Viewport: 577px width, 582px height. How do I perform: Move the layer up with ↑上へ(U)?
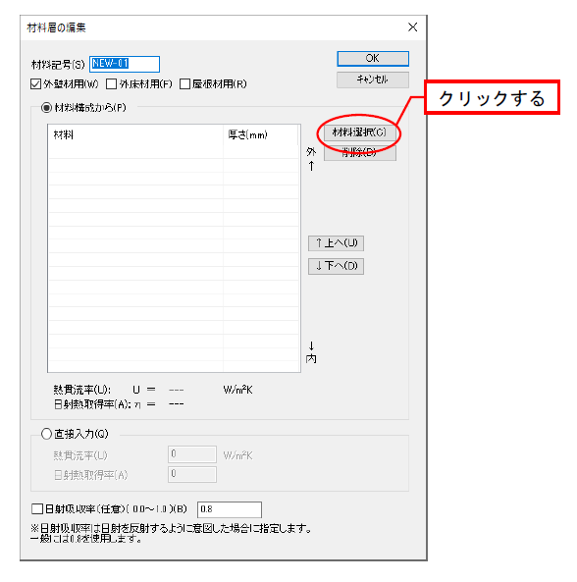coord(336,243)
